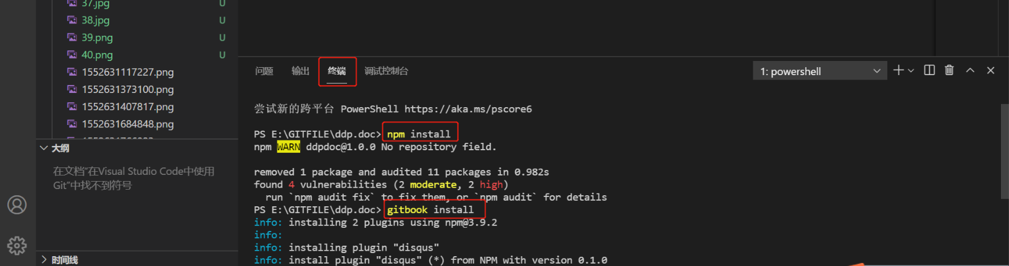The image size is (1009, 266).
Task: Click the terminal vertical scrollbar
Action: click(x=1004, y=151)
